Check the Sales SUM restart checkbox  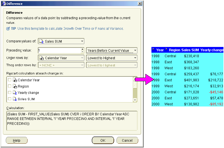(9, 99)
